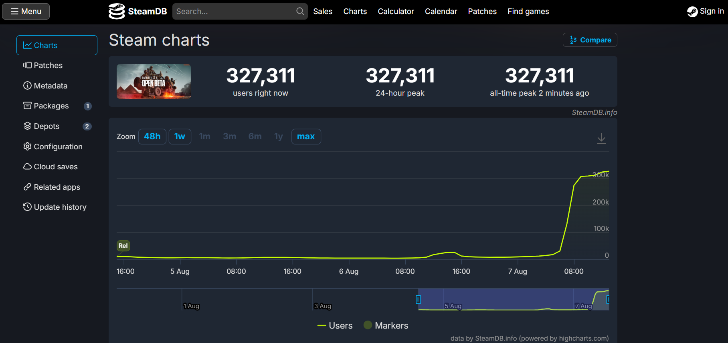Click the Steam logo Sign in icon
Viewport: 728px width, 343px height.
[x=692, y=12]
